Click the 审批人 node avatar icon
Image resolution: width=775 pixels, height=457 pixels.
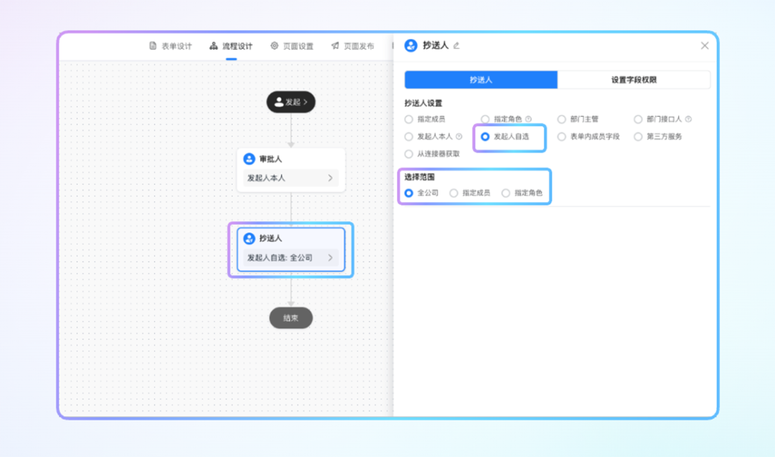(x=249, y=159)
